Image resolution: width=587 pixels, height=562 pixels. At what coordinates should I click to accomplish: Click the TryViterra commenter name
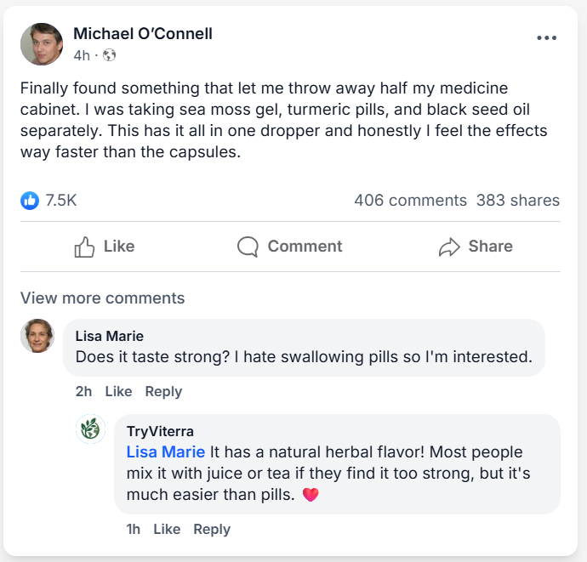pyautogui.click(x=160, y=431)
